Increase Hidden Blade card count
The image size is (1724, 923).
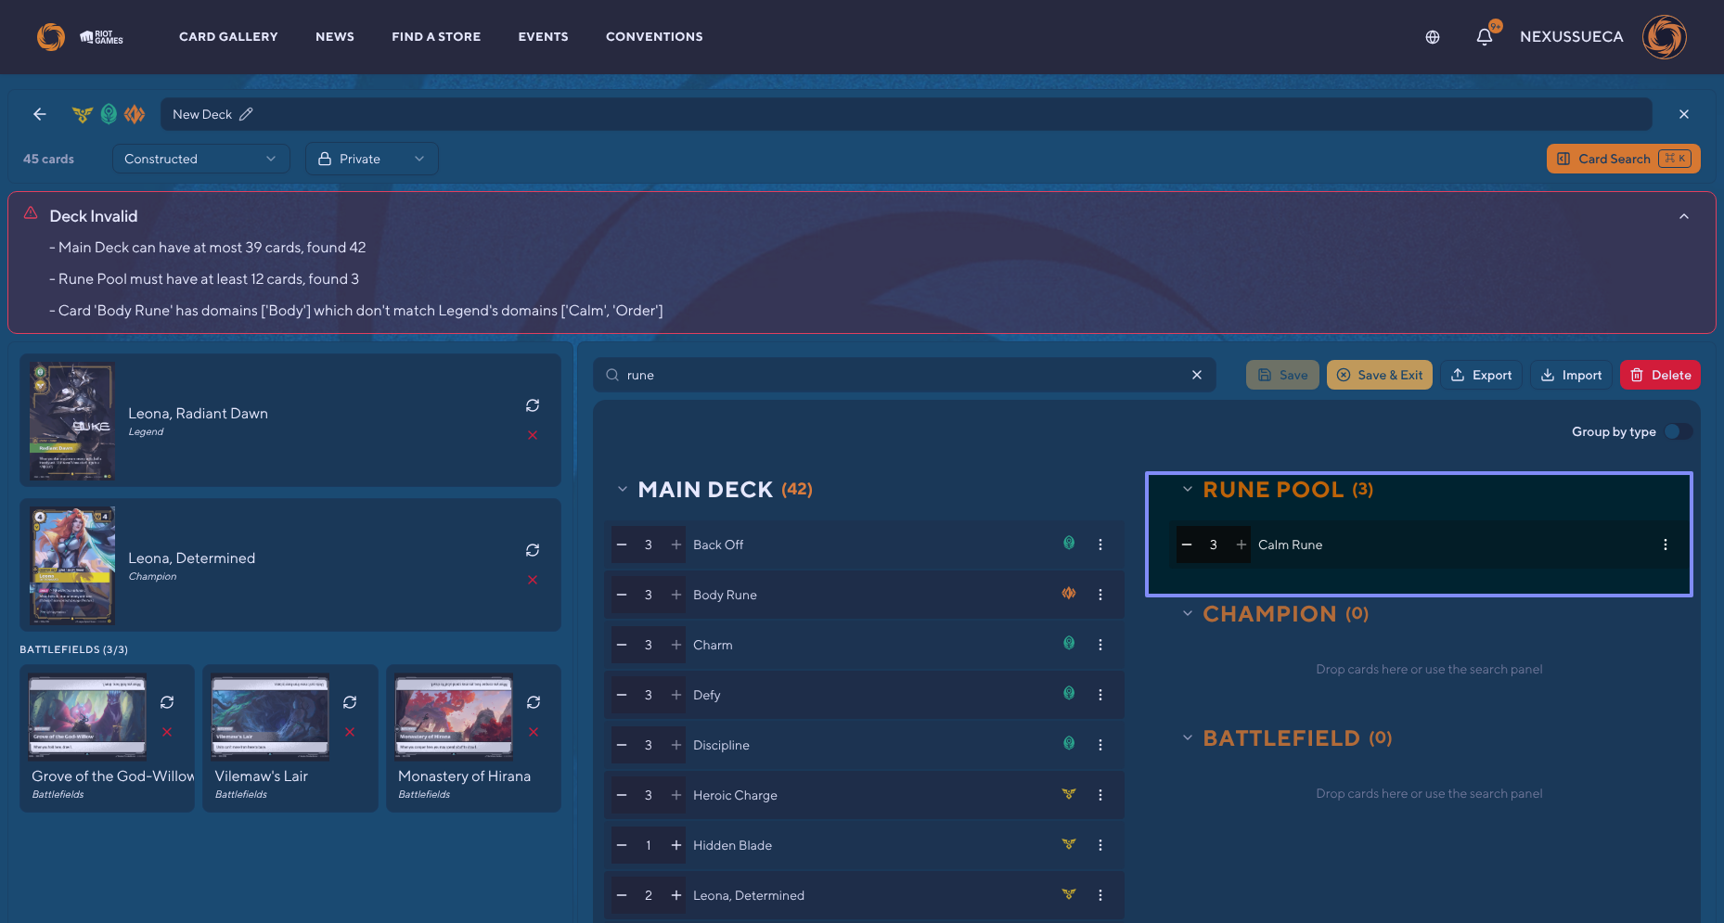pyautogui.click(x=676, y=845)
